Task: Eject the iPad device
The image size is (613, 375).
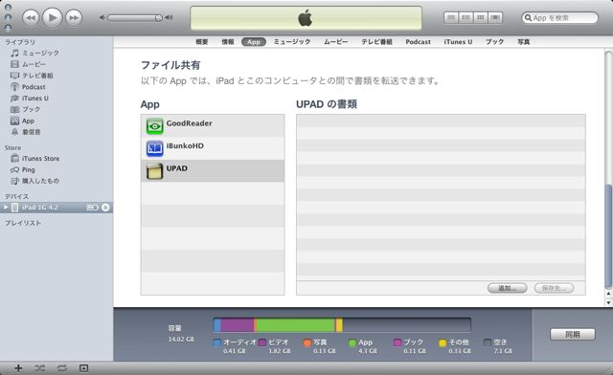Action: coord(105,208)
